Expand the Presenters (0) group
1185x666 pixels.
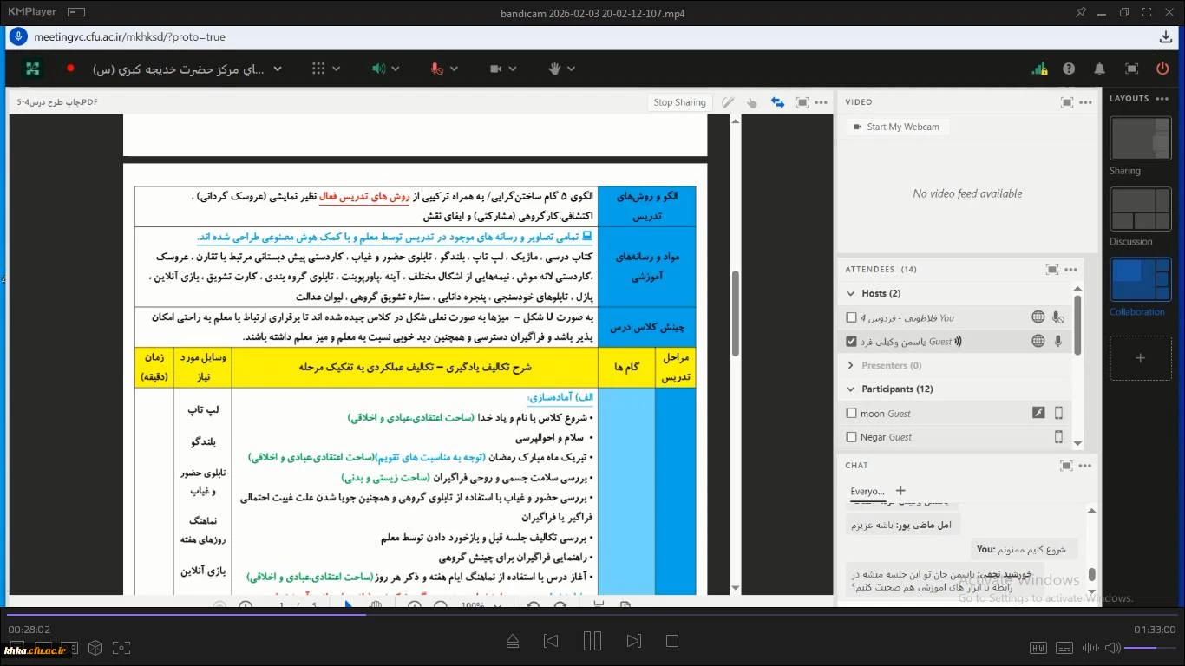point(851,365)
